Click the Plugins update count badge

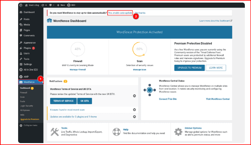tap(33, 48)
